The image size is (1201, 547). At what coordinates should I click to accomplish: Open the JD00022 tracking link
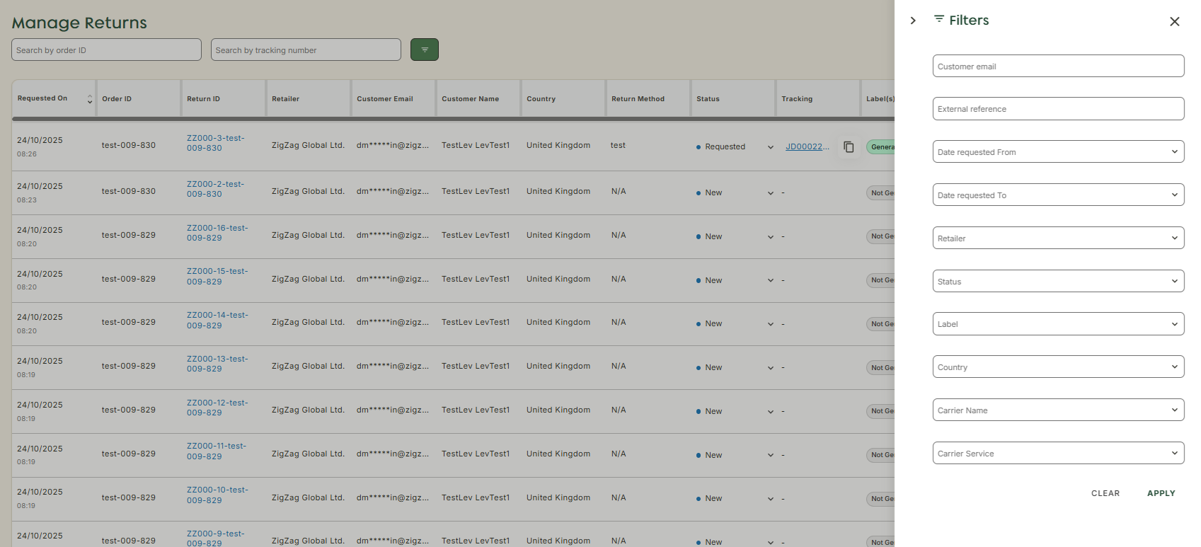click(806, 146)
